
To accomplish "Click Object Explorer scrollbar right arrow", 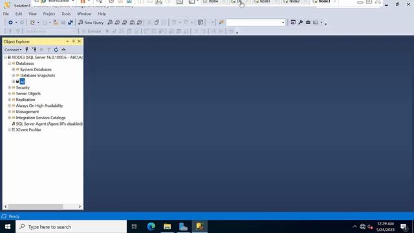I will pos(80,206).
